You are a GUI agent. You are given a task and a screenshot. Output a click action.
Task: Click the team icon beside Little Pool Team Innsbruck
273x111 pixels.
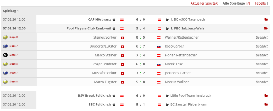coord(167,96)
